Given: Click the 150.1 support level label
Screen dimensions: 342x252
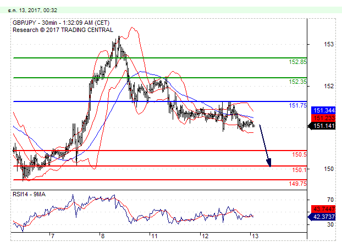Looking at the screenshot, I should pos(299,170).
